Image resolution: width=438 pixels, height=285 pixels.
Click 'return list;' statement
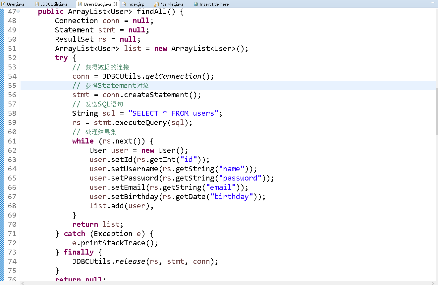98,224
